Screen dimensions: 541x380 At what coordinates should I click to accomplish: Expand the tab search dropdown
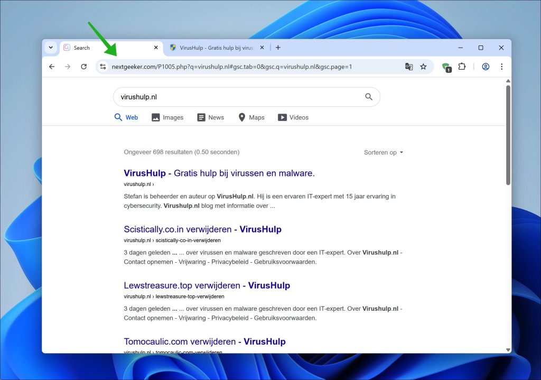point(51,48)
